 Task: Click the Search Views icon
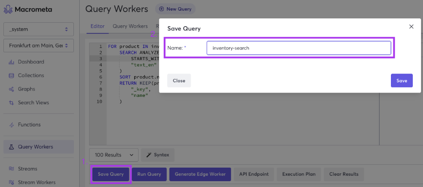pyautogui.click(x=11, y=103)
